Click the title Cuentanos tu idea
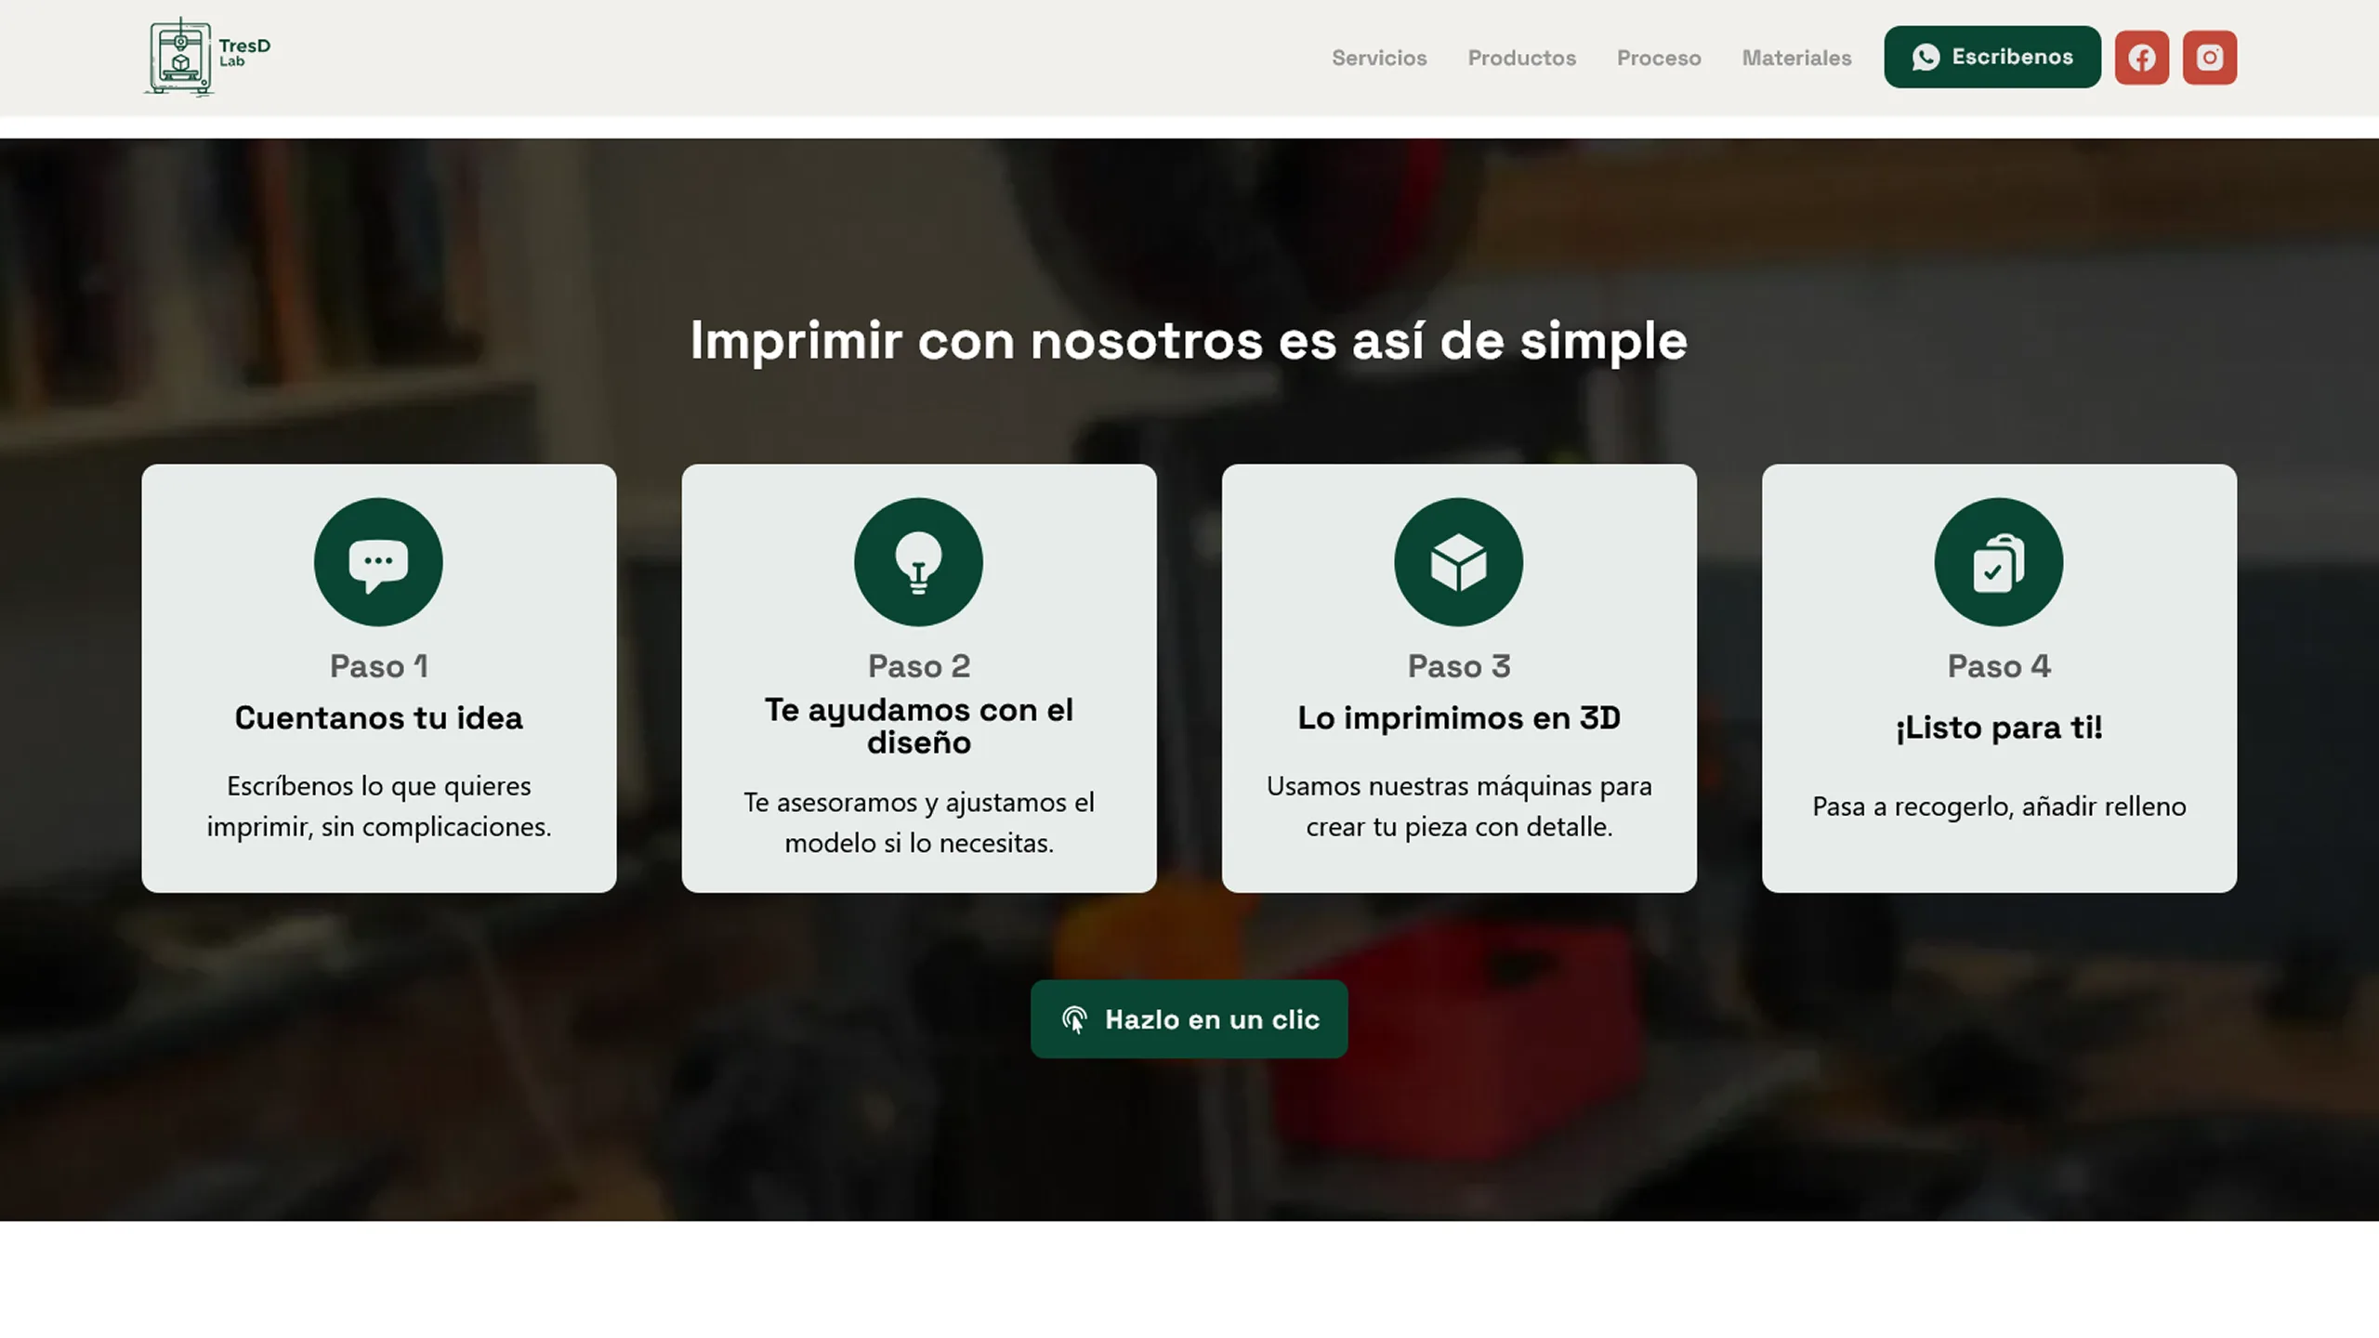 [x=378, y=718]
